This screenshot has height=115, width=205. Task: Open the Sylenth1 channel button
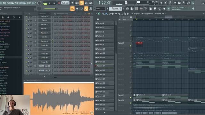[45, 37]
